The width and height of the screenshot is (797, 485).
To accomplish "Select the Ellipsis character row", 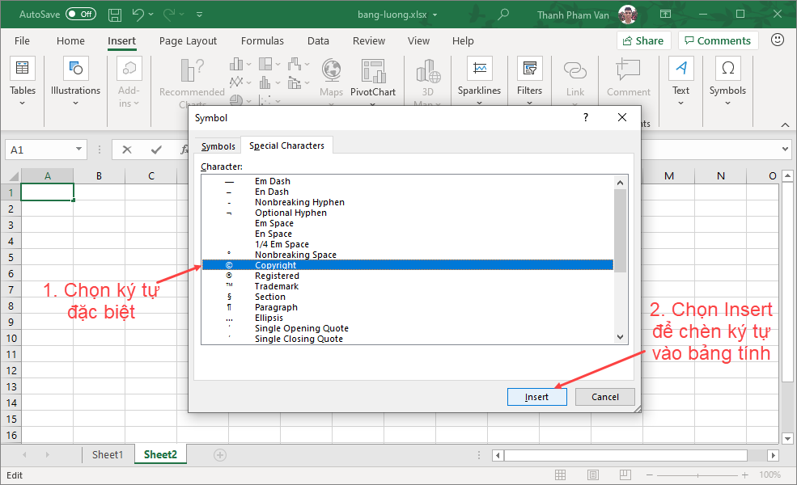I will pos(408,318).
